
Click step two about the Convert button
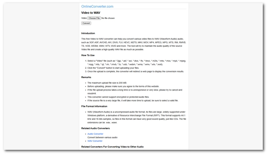click(x=113, y=68)
